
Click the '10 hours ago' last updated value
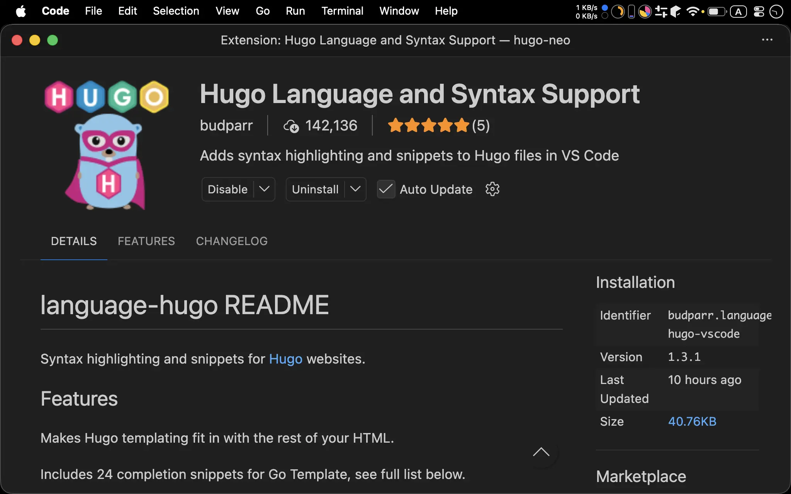(704, 380)
